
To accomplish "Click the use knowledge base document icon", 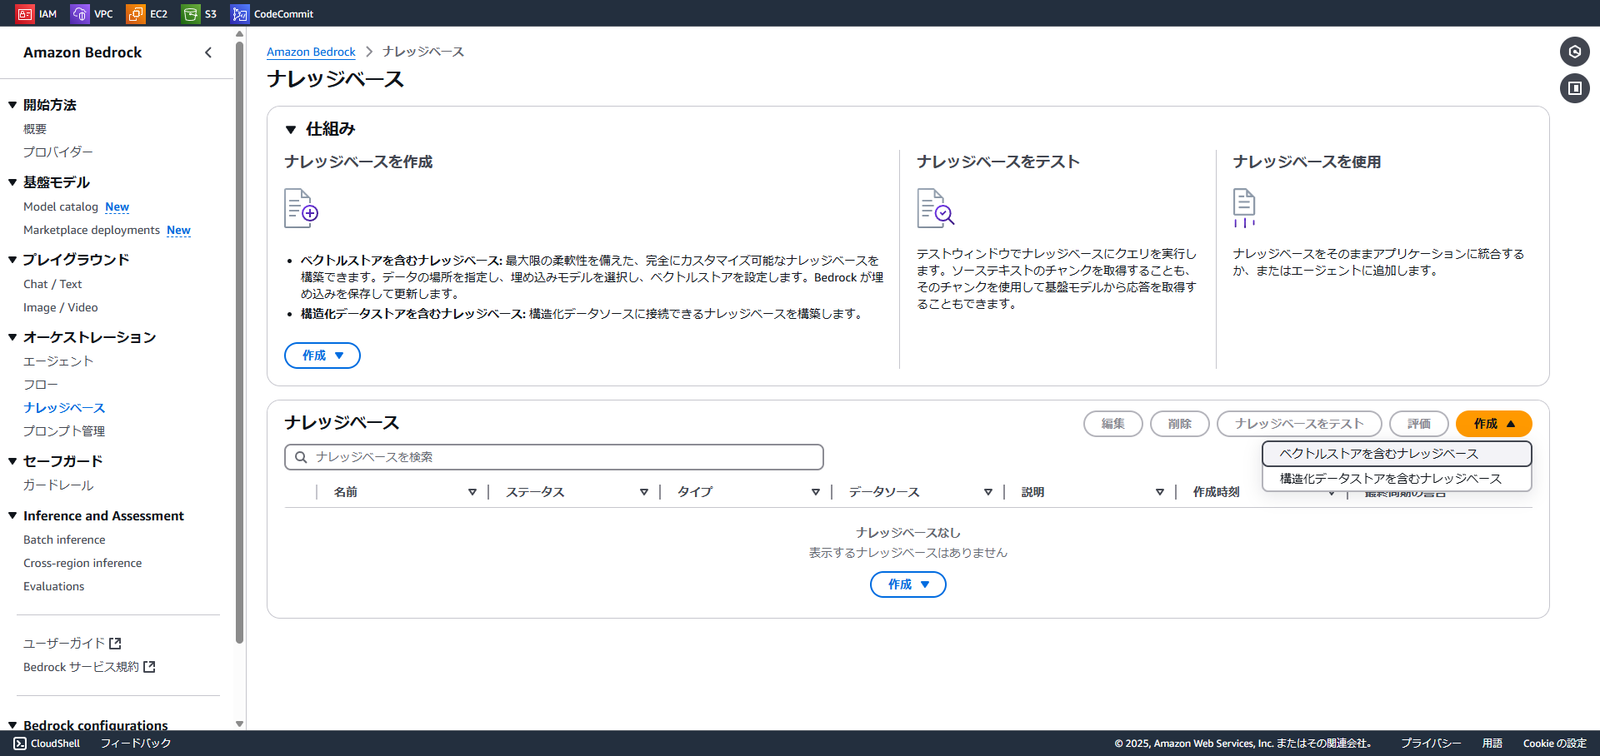I will tap(1244, 208).
